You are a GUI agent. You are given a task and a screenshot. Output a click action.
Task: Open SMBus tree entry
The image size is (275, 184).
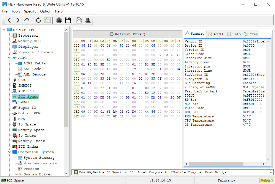point(24,102)
